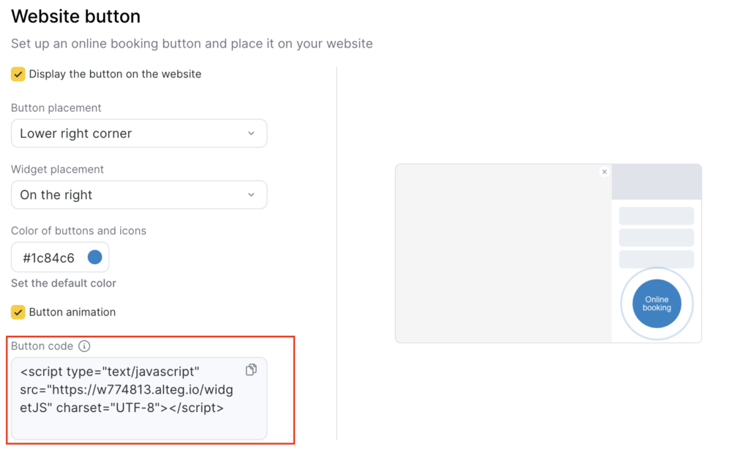Click the Online booking preview button
The width and height of the screenshot is (732, 450).
[x=657, y=304]
